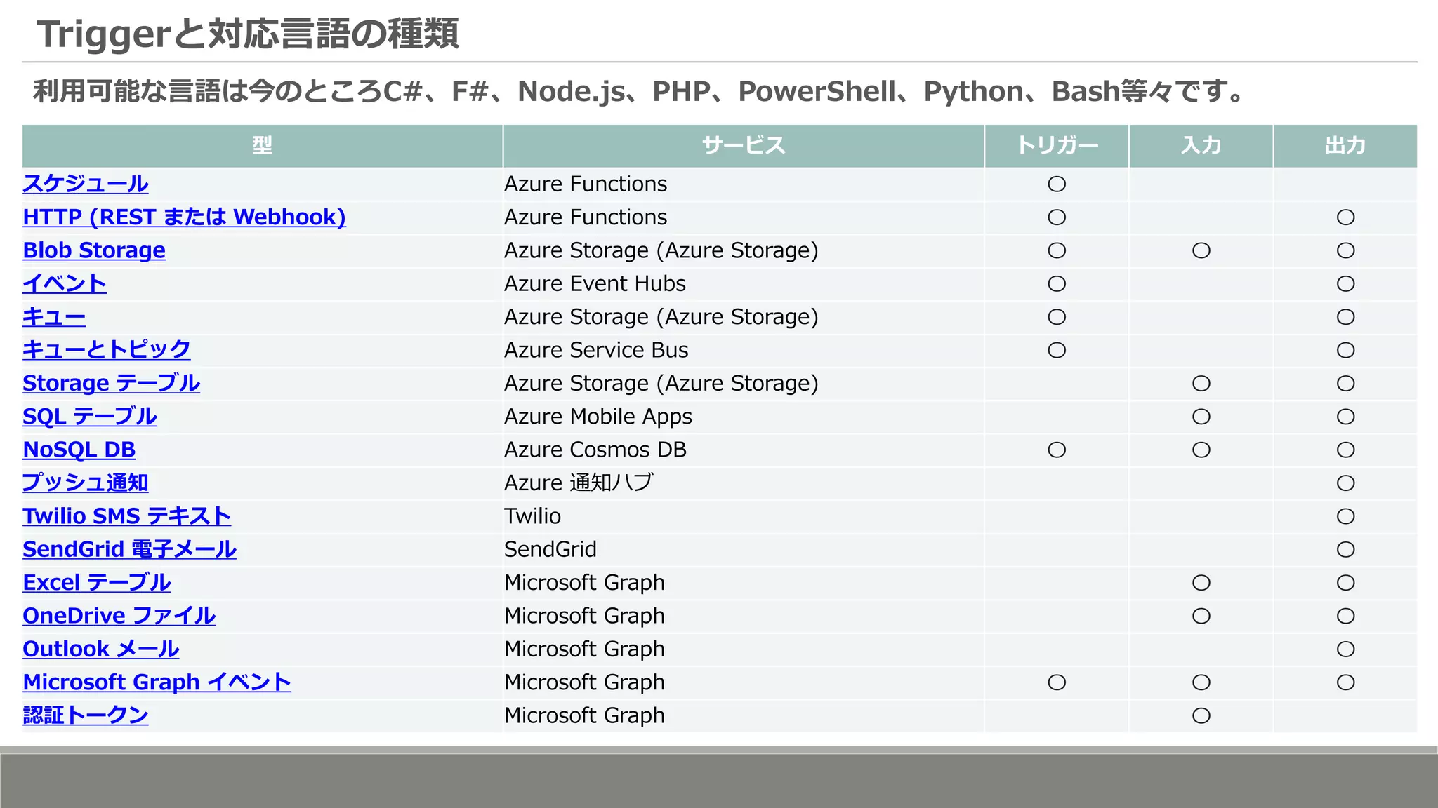Open the Blob Storage link
The width and height of the screenshot is (1438, 808).
pyautogui.click(x=94, y=250)
